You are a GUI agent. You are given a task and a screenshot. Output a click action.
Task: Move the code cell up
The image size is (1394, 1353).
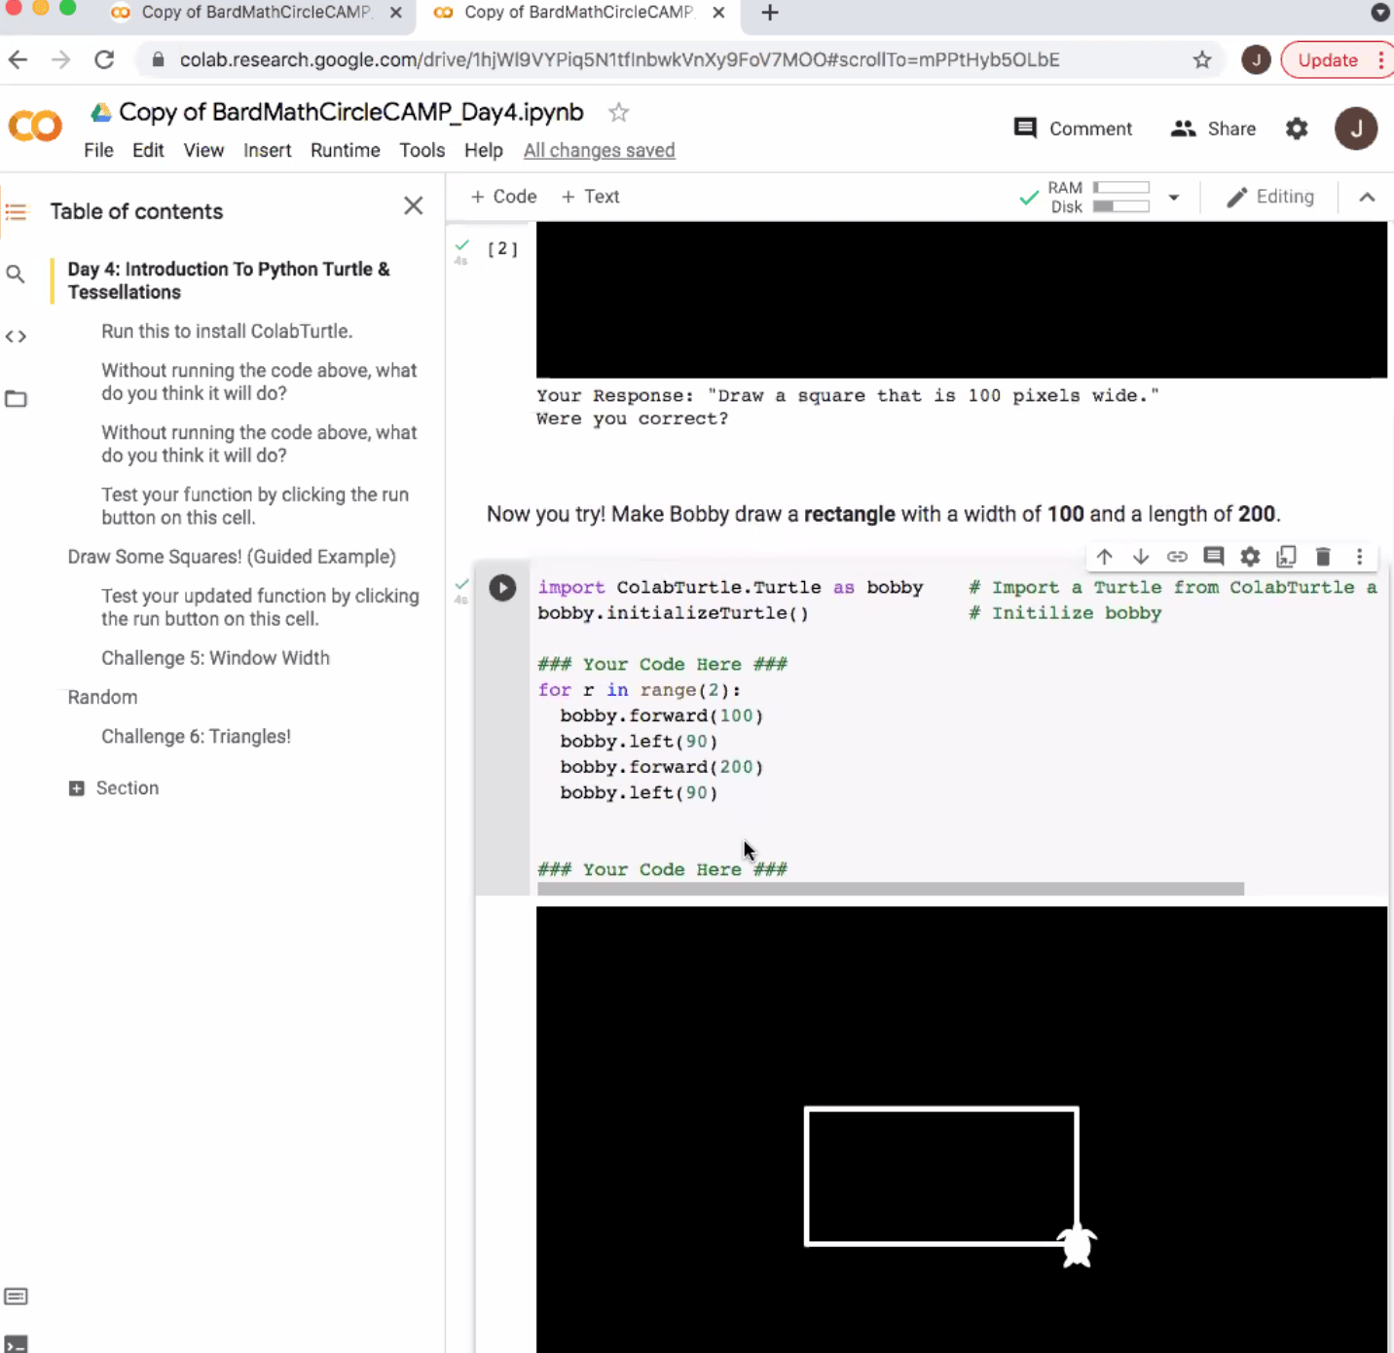(x=1104, y=556)
